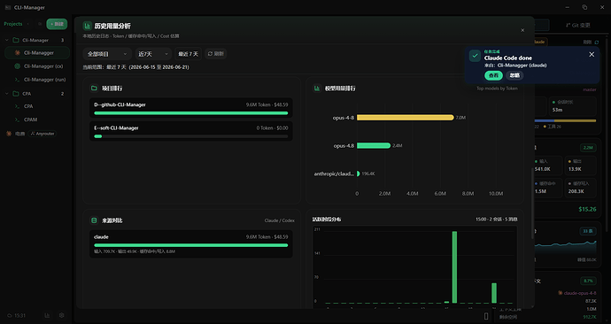611x324 pixels.
Task: Select the Cli-Managger (cx) Codex session icon
Action: point(17,66)
